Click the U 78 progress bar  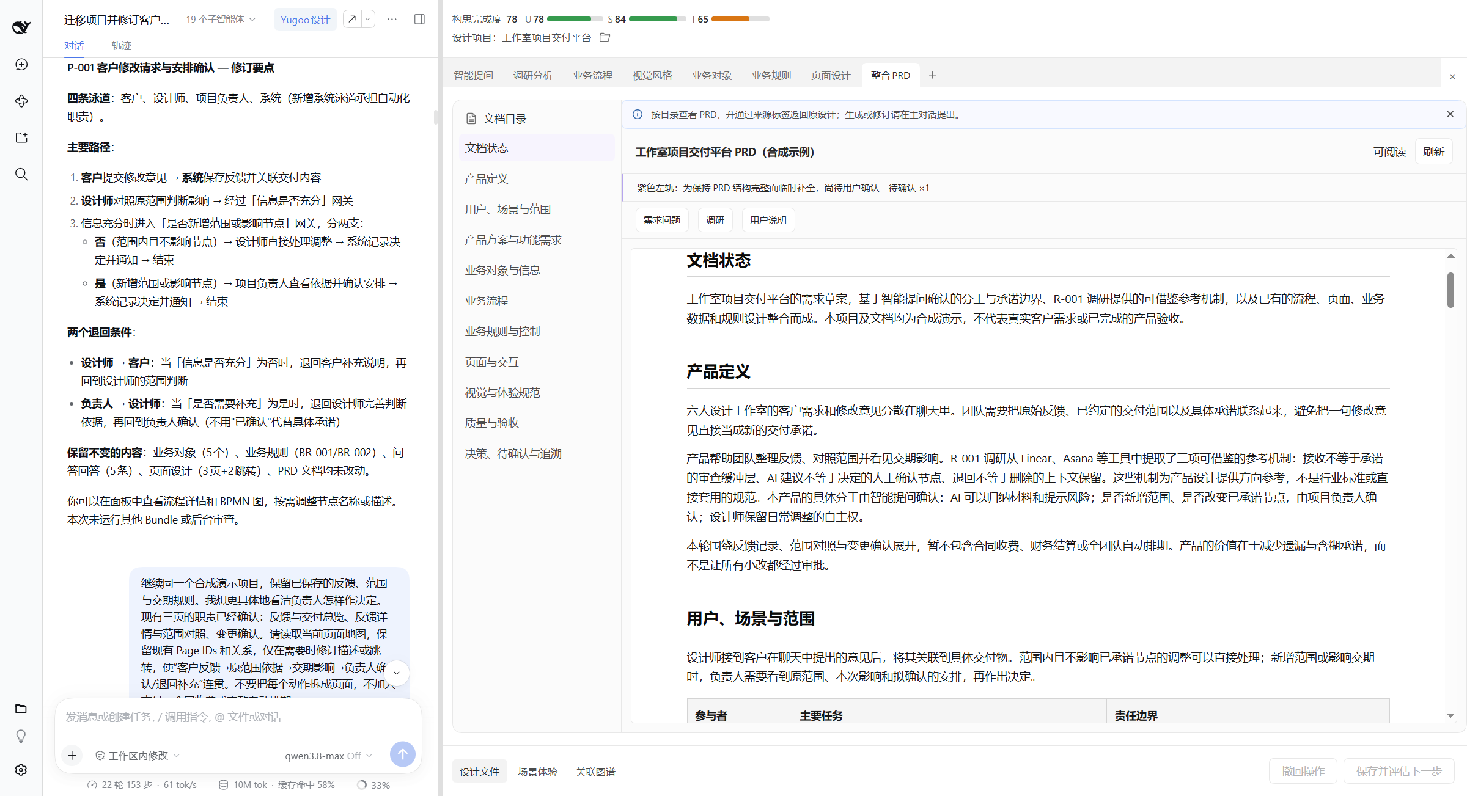click(575, 19)
